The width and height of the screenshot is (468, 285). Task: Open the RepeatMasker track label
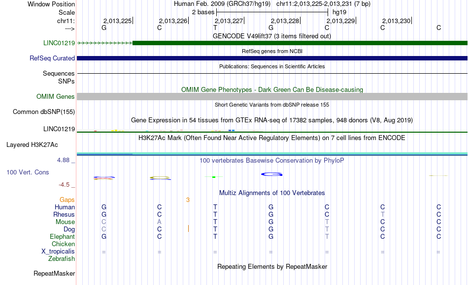coord(54,273)
